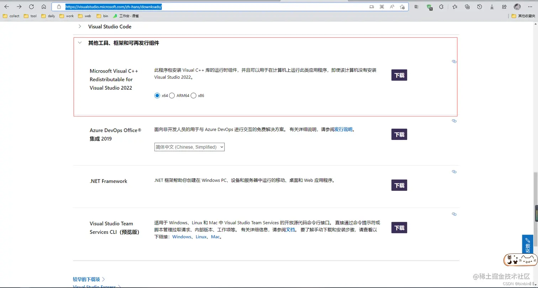Download Visual C++ Redistributable via 下载 button
Viewport: 538px width, 288px height.
[399, 75]
